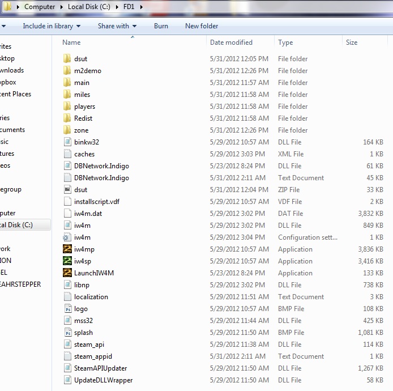Viewport: 393px width, 391px height.
Task: Select the iw4m configuration settings gear icon
Action: tap(67, 237)
